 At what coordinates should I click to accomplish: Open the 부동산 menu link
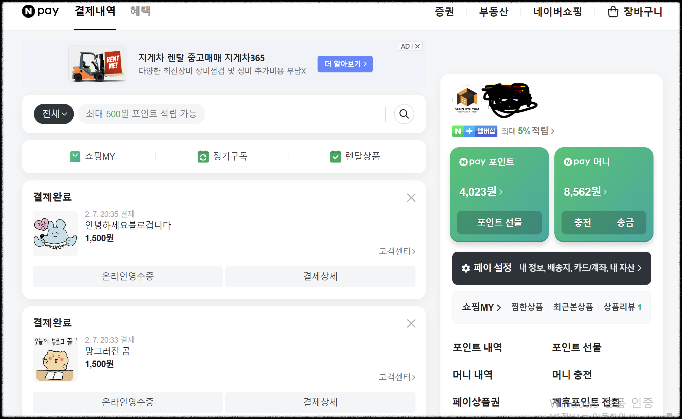click(494, 12)
